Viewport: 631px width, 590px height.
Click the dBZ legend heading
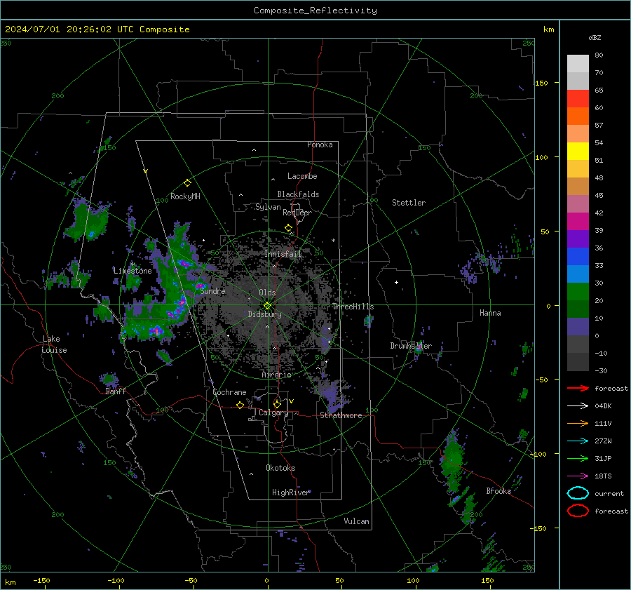(595, 37)
